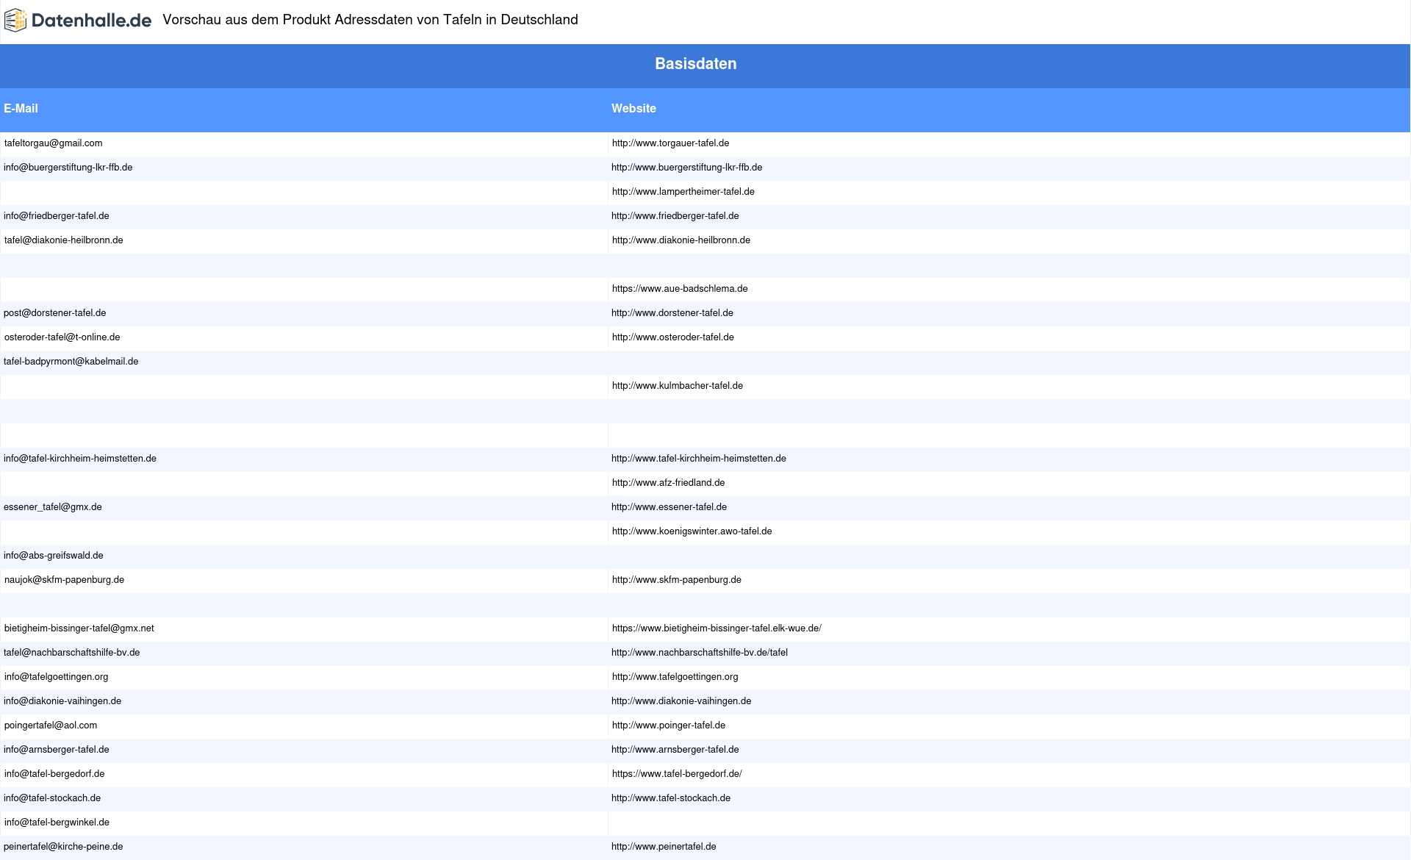1411x860 pixels.
Task: Click email tafeltorgau@gmail.com
Action: click(x=53, y=143)
